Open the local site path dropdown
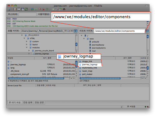The width and height of the screenshot is (156, 117). click(x=76, y=31)
